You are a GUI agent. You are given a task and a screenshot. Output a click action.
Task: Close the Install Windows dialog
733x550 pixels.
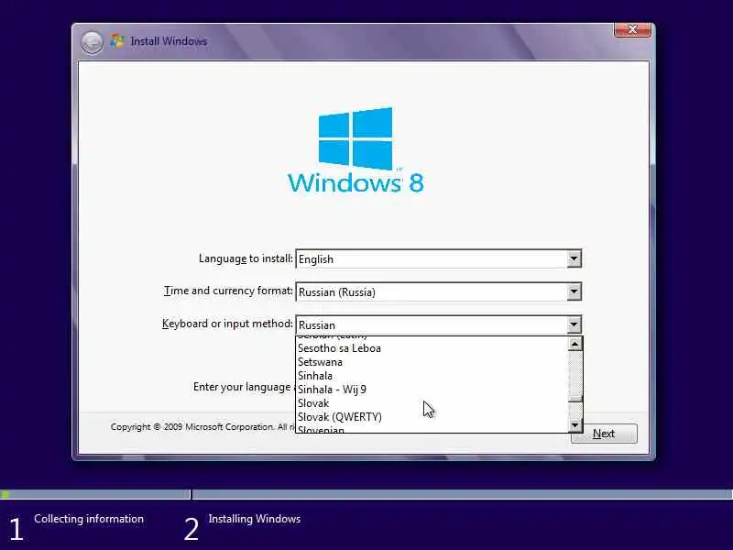(632, 29)
